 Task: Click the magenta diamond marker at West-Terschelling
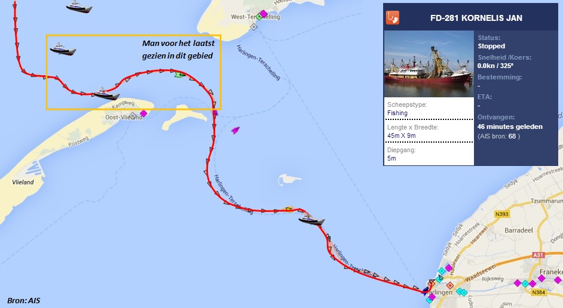point(264,14)
